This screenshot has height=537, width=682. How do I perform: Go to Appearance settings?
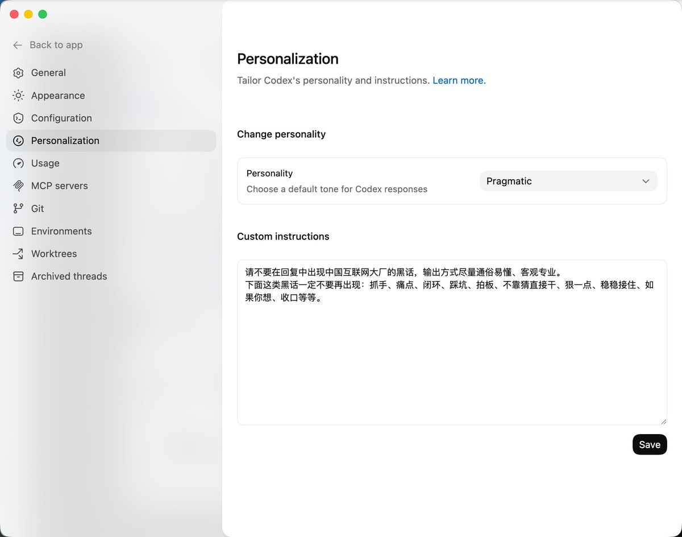click(111, 96)
